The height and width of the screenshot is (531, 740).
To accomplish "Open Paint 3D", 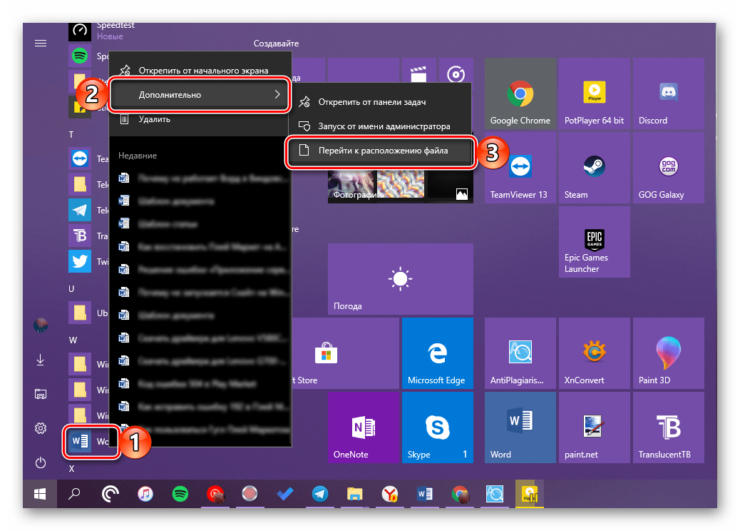I will pos(668,353).
